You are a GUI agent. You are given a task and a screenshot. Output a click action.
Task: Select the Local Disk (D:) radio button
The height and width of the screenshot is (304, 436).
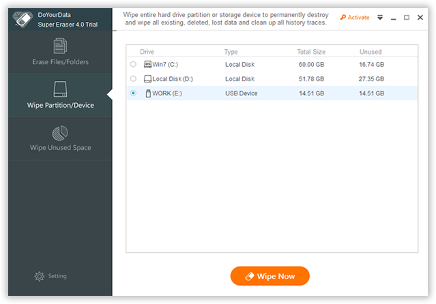pyautogui.click(x=133, y=78)
